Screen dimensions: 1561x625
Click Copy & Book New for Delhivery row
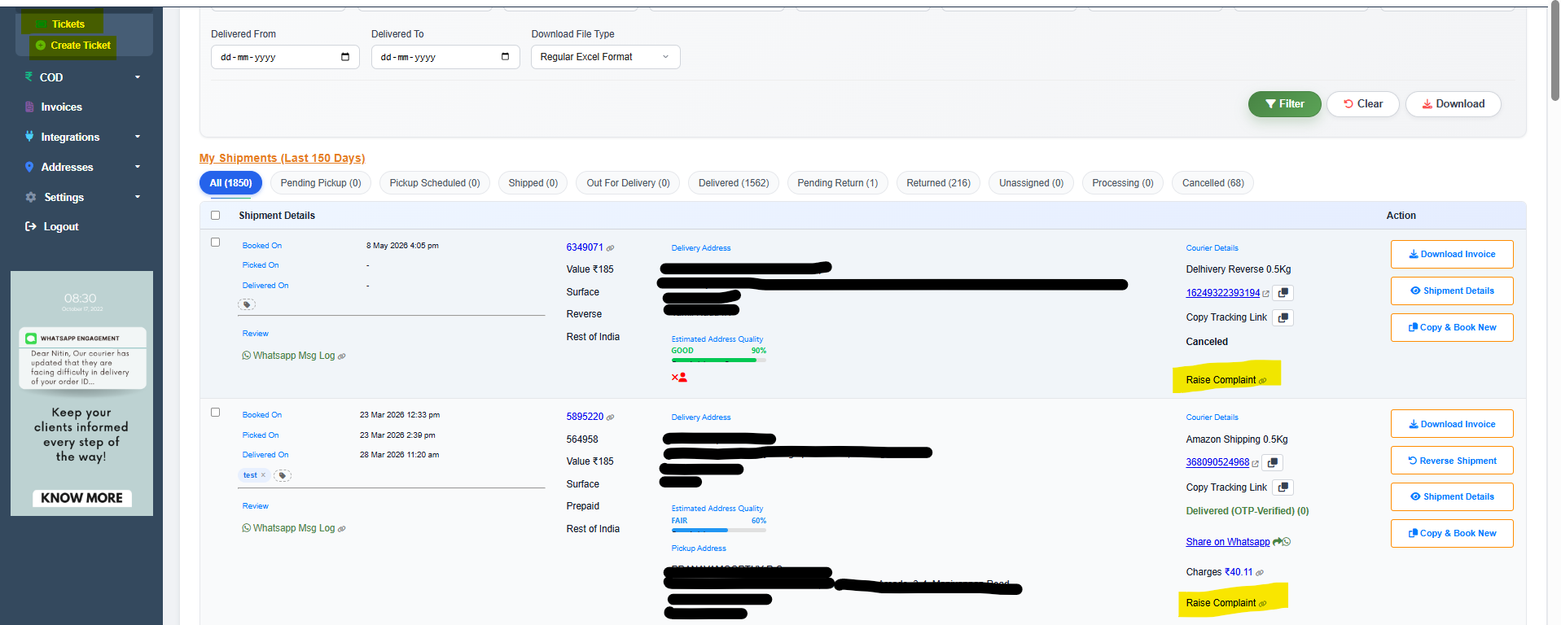tap(1452, 327)
